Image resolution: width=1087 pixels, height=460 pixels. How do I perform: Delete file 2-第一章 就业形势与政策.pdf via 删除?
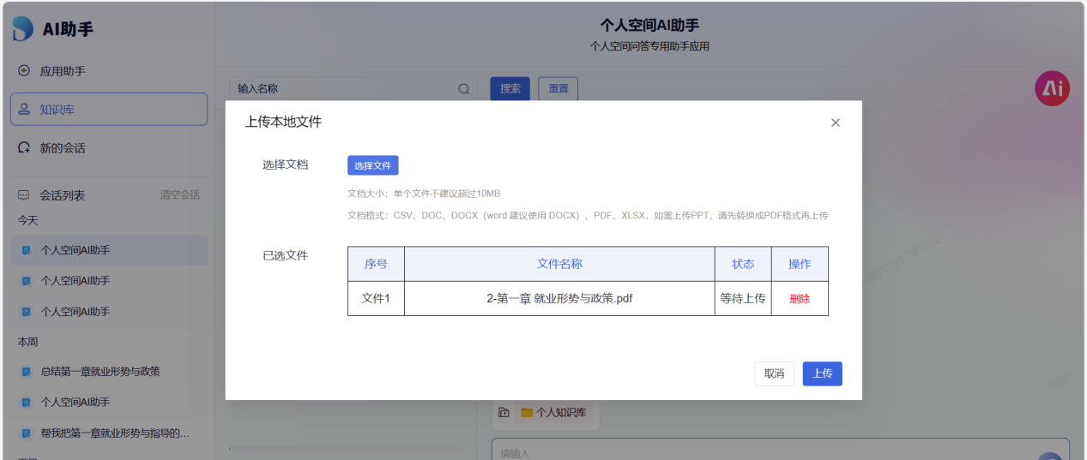[800, 299]
